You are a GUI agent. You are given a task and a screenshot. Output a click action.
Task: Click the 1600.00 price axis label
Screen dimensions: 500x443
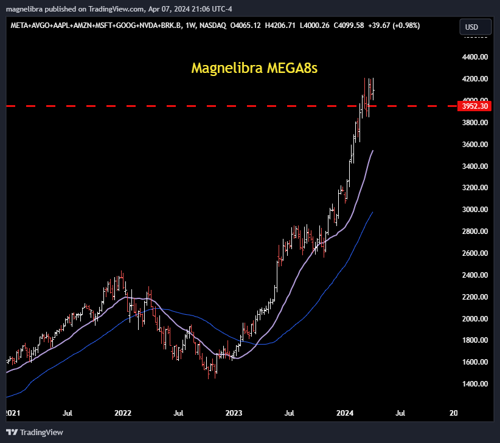point(475,362)
